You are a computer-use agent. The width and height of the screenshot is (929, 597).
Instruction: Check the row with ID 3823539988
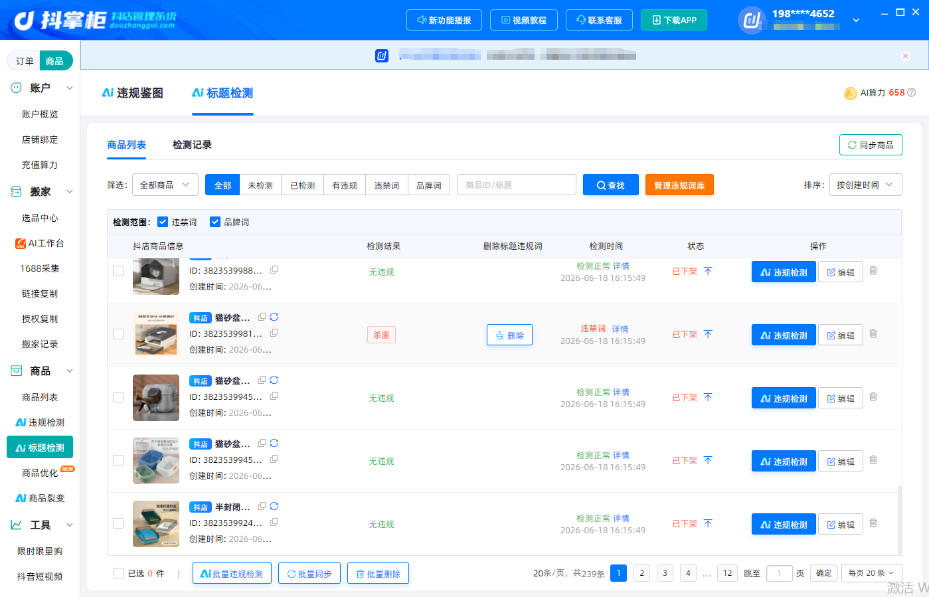coord(118,271)
